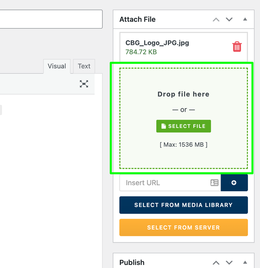Image resolution: width=260 pixels, height=268 pixels.
Task: Move Attach File panel up
Action: click(x=216, y=19)
